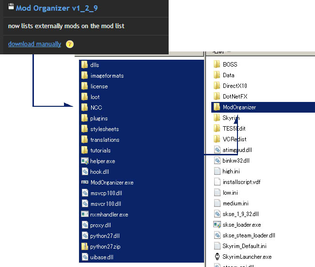
Task: Click the skse_loader.exe file icon
Action: pos(217,224)
